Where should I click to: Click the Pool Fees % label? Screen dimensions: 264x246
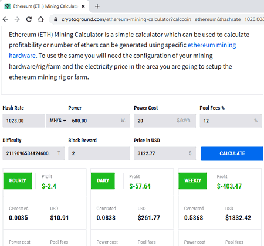[212, 108]
